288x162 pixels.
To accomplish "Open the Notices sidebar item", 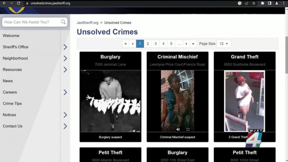I will click(9, 115).
